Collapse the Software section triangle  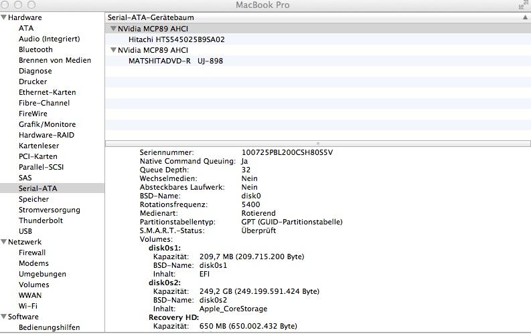pyautogui.click(x=4, y=317)
